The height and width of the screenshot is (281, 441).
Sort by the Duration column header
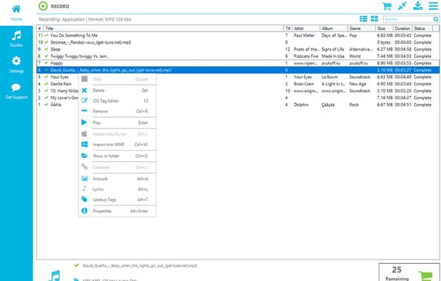tap(402, 28)
